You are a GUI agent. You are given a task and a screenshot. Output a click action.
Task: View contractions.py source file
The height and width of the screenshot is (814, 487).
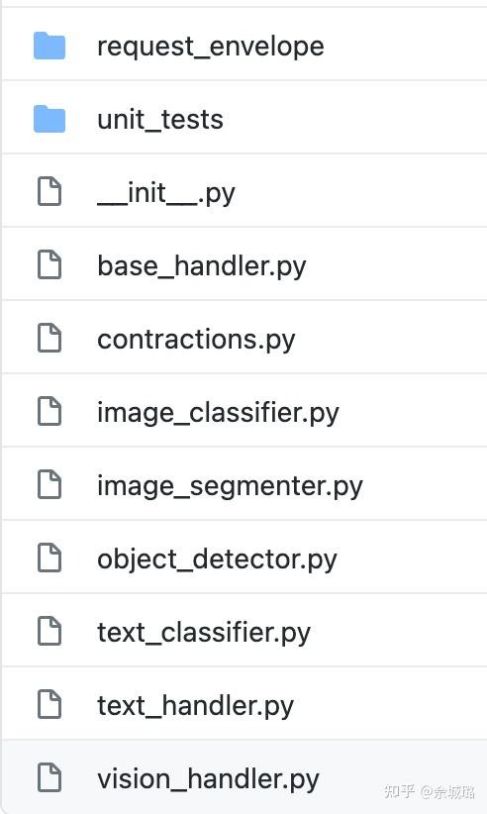(x=196, y=340)
